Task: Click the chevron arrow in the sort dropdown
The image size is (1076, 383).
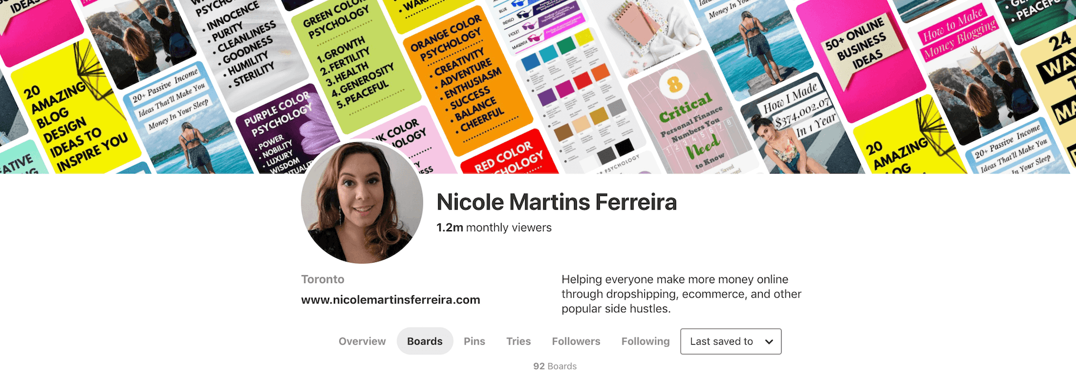Action: coord(769,342)
